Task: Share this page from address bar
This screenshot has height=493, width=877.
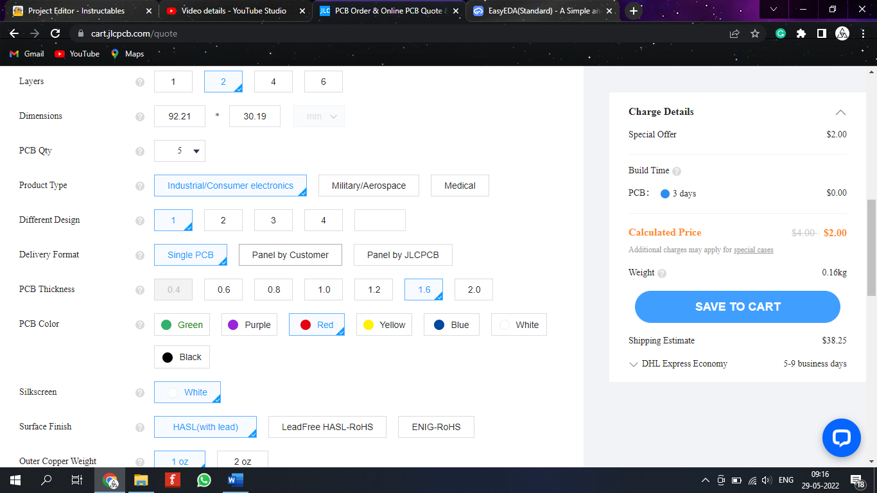Action: tap(734, 33)
